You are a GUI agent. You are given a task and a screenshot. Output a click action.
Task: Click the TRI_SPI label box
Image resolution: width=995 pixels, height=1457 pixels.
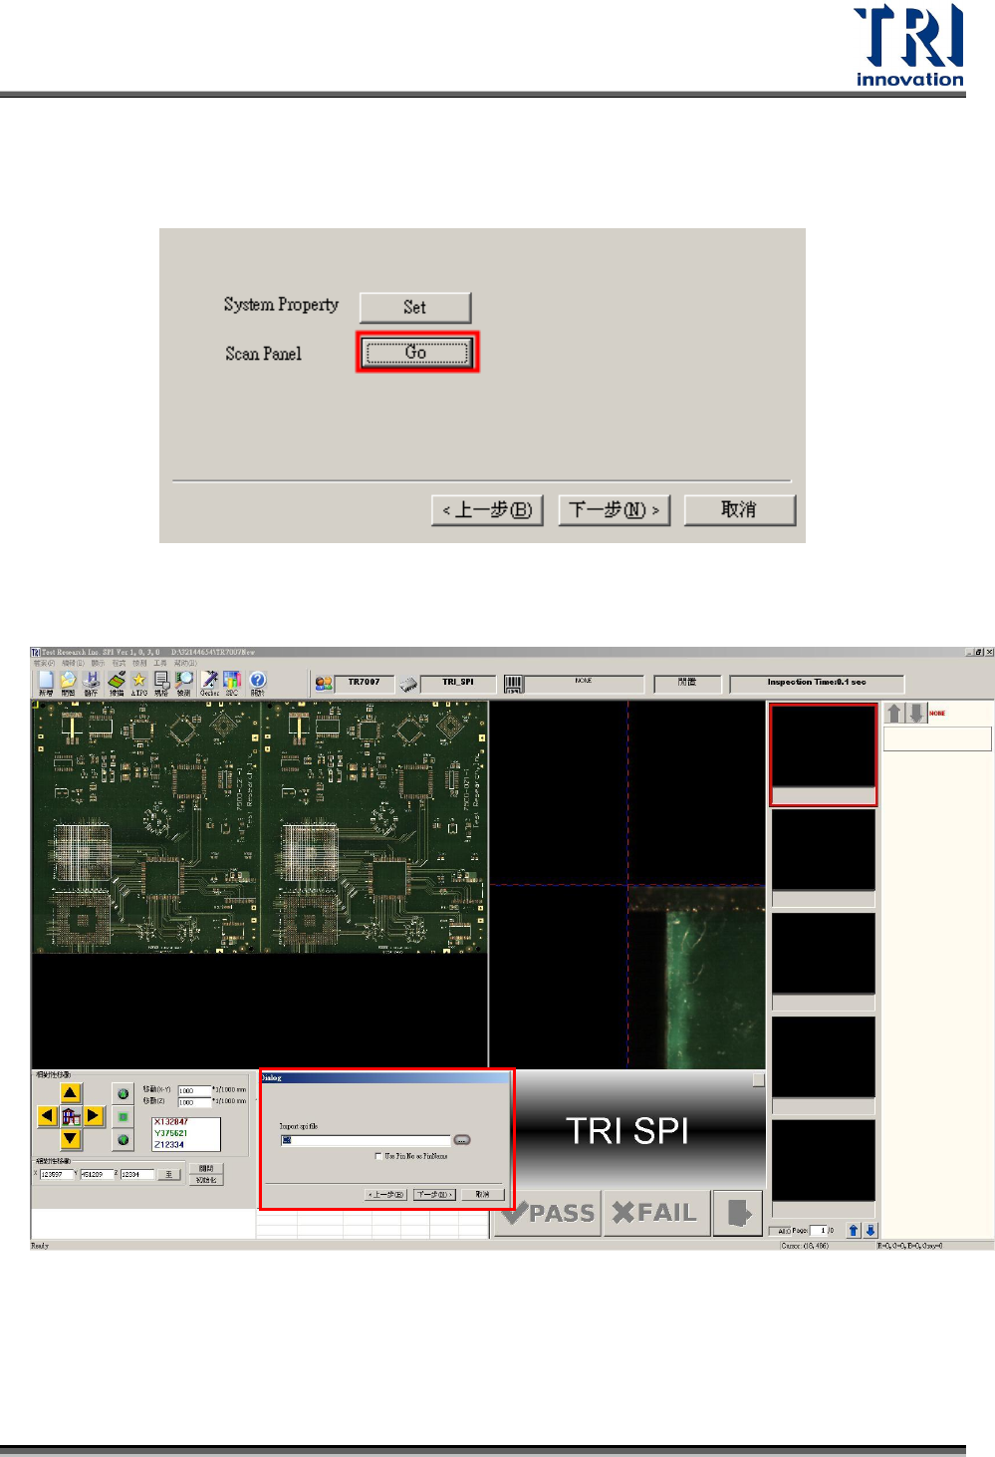coord(458,684)
